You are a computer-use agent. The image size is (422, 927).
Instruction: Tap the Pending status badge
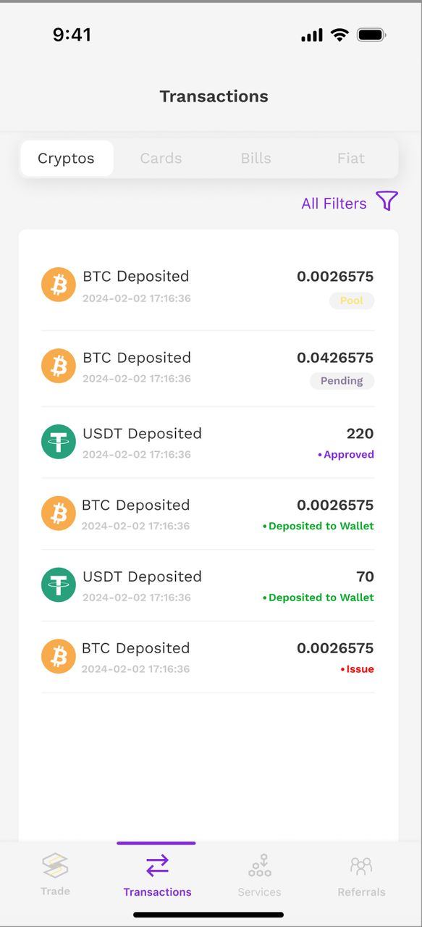(342, 381)
